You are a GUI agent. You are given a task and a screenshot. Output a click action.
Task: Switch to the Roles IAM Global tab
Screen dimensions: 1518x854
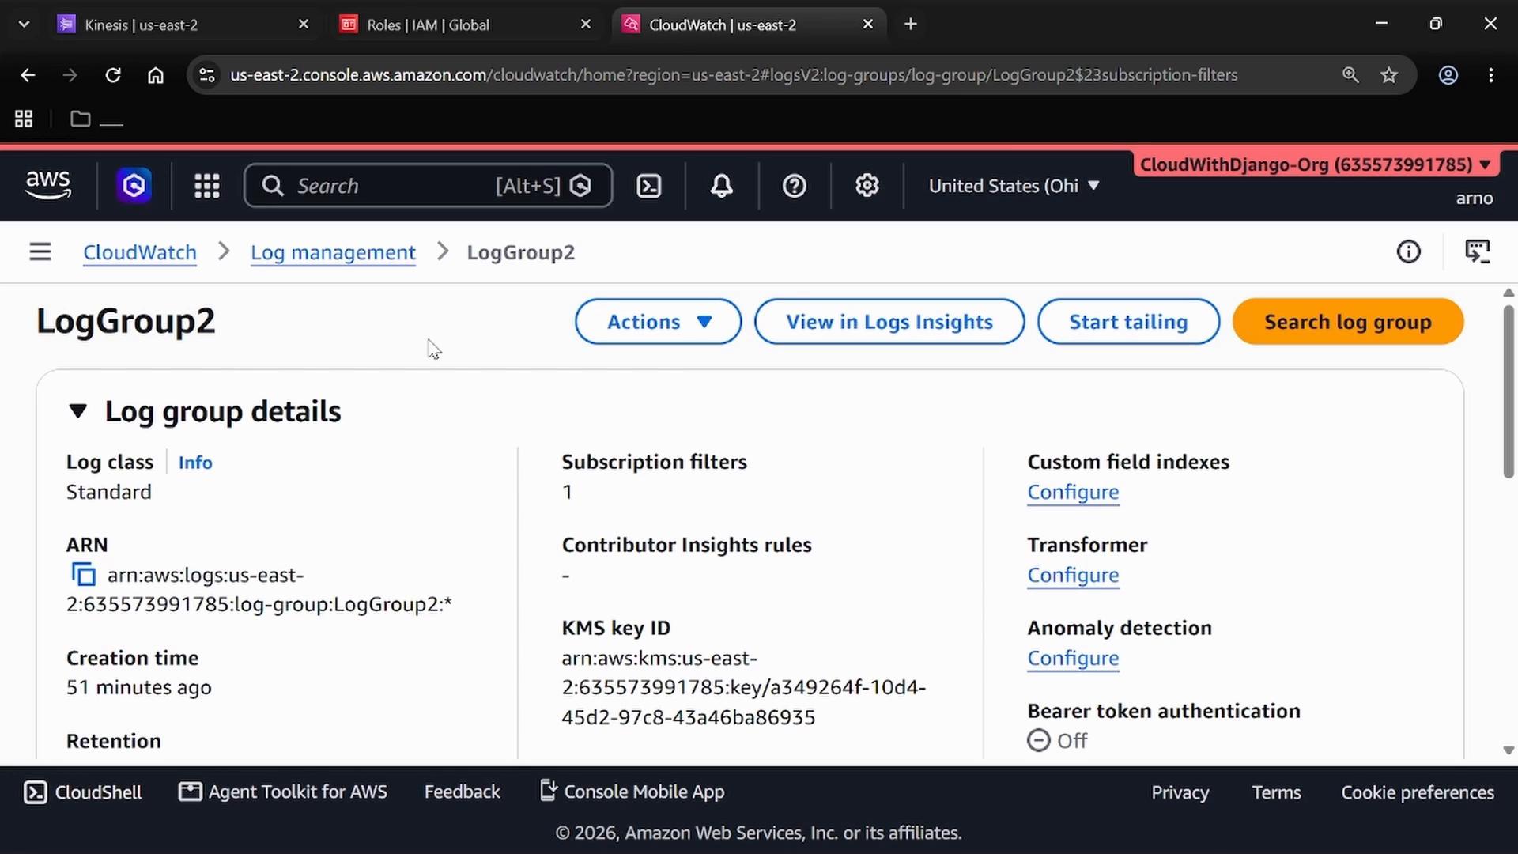click(x=465, y=25)
